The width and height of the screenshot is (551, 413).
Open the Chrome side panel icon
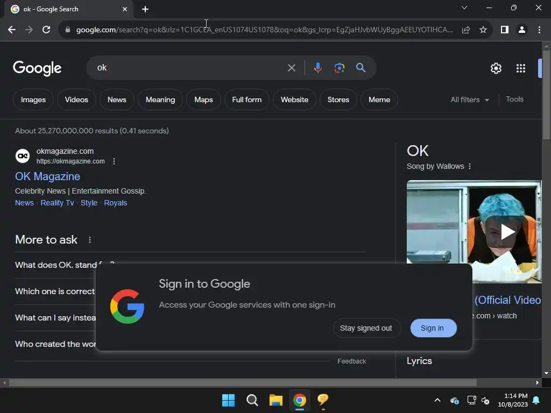click(505, 30)
